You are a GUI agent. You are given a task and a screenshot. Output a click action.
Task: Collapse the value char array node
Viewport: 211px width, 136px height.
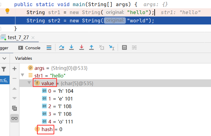[29, 83]
